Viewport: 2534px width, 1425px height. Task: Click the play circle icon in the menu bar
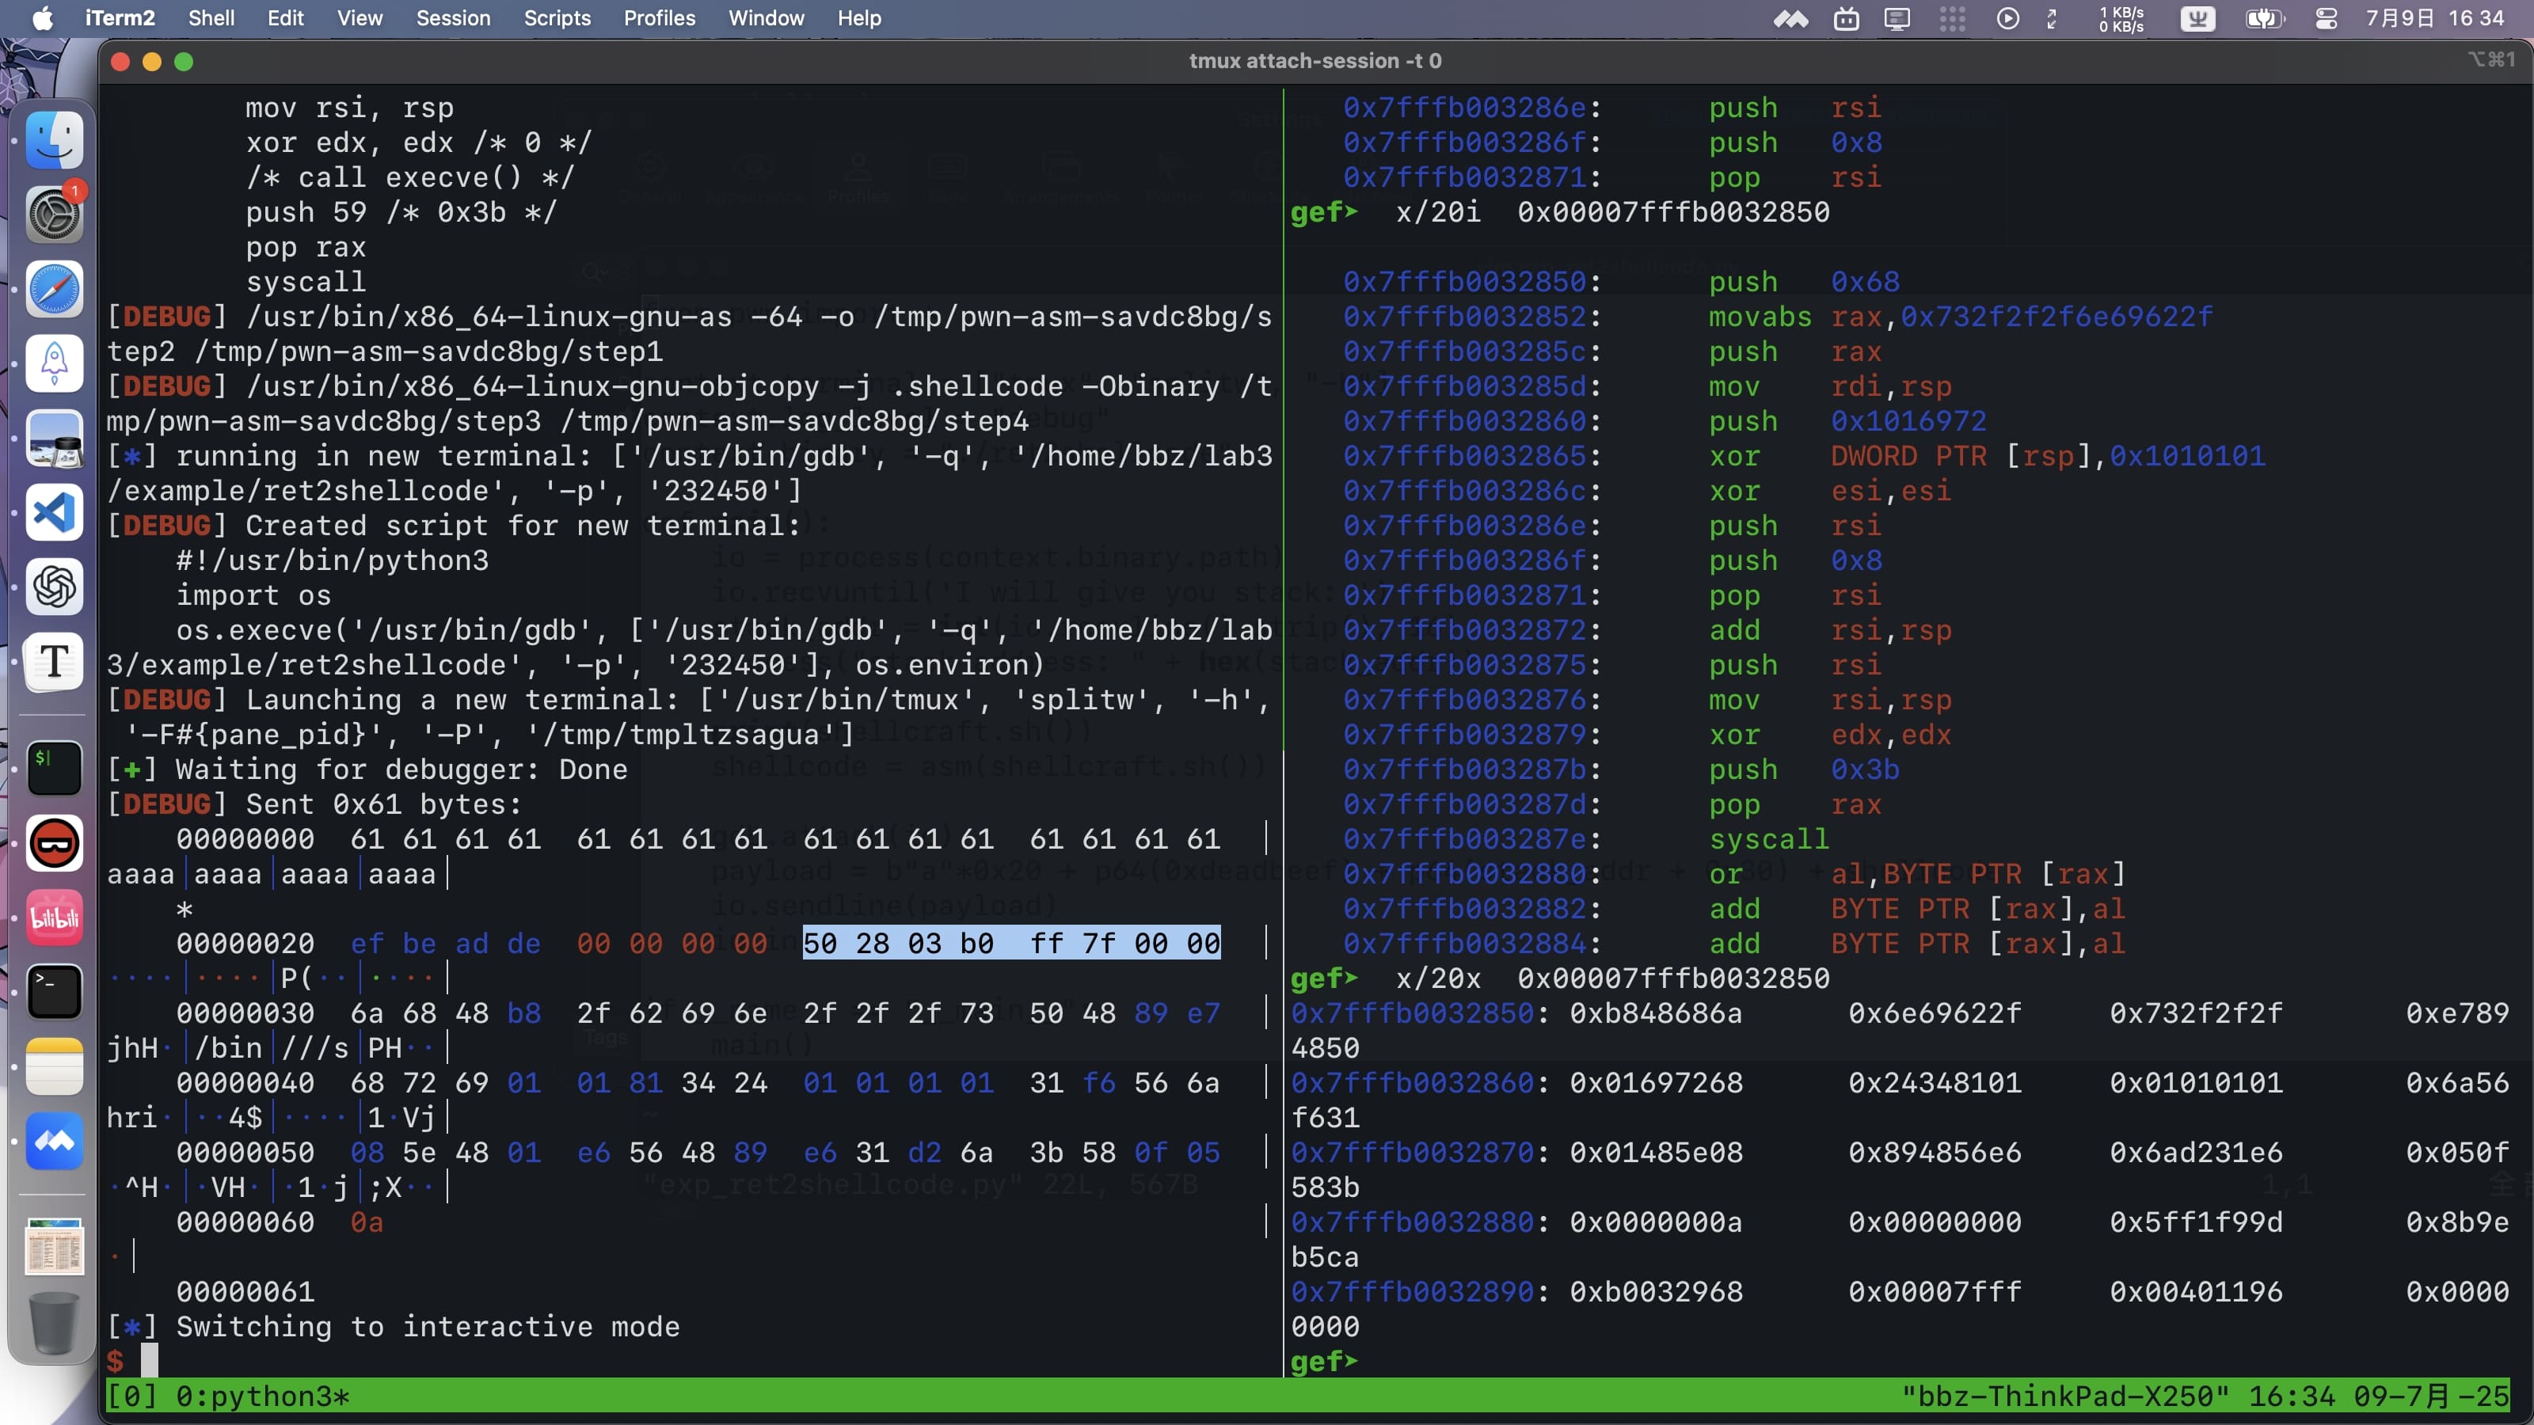(2007, 19)
